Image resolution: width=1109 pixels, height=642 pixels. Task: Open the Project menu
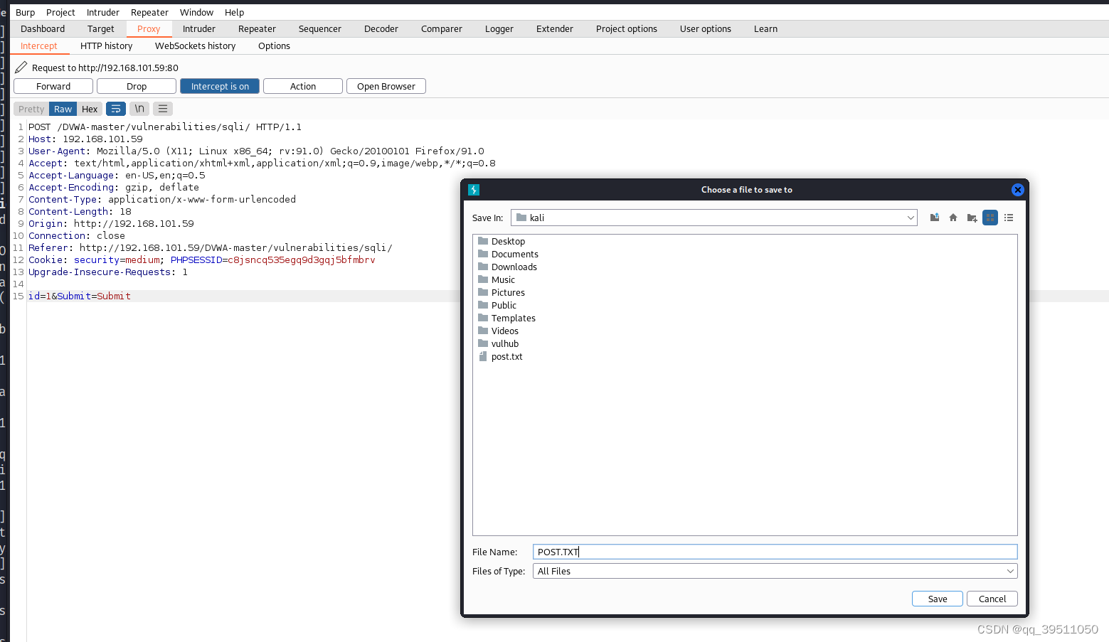(60, 12)
